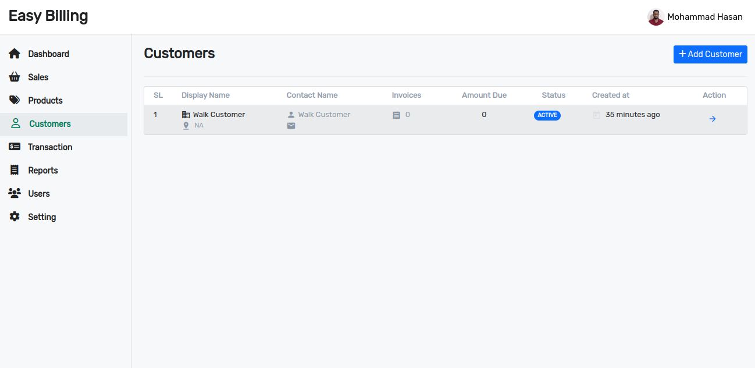Viewport: 755px width, 368px height.
Task: Click the Mohammad Hasan profile avatar
Action: [656, 17]
